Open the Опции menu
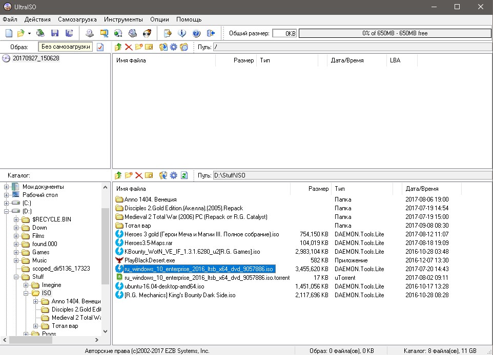Viewport: 493px width, 355px height. point(159,19)
